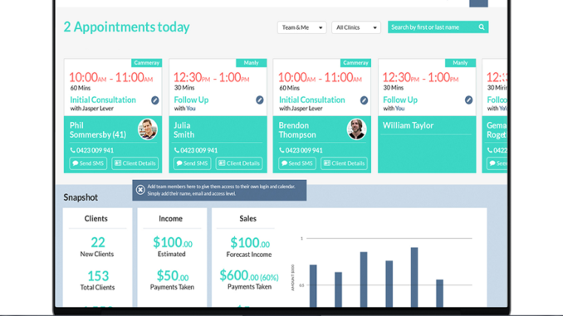Click the $50.00 Payments Taken value

[173, 276]
